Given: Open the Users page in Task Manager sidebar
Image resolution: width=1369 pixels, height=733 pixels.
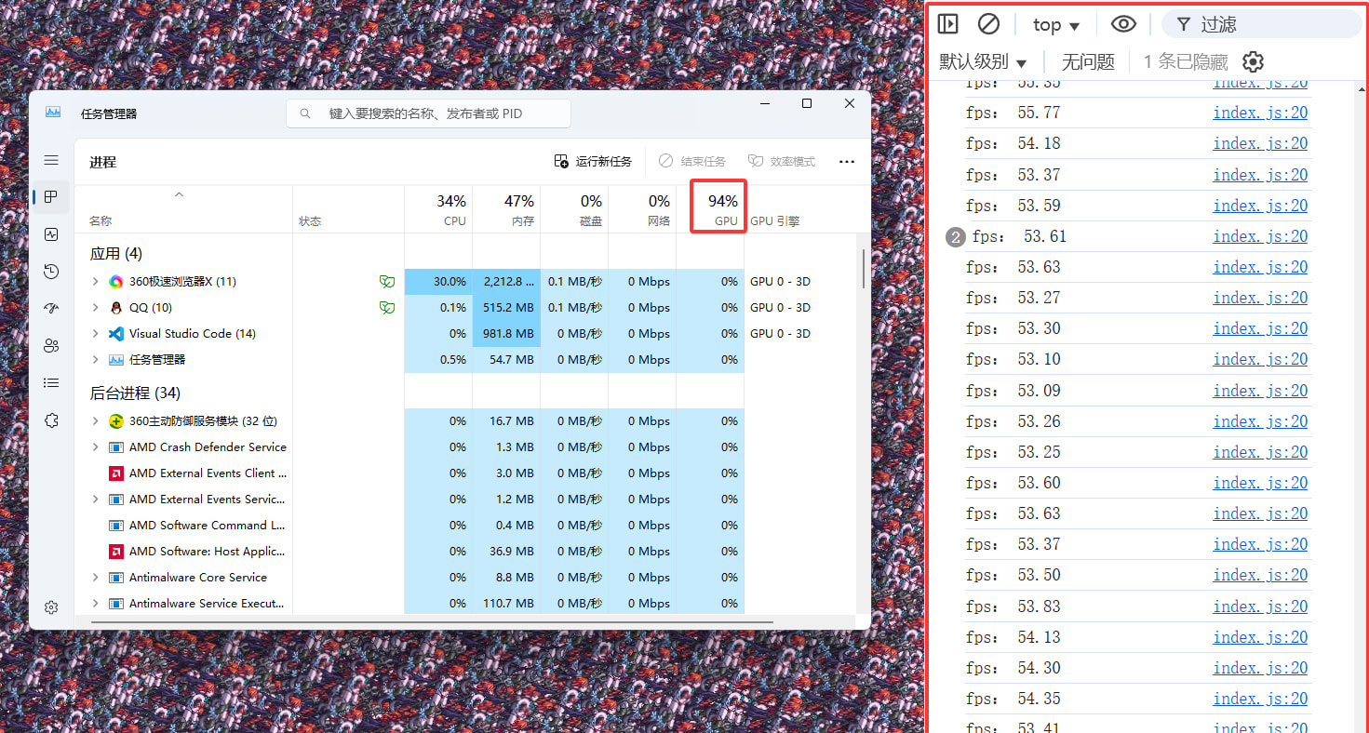Looking at the screenshot, I should coord(51,346).
